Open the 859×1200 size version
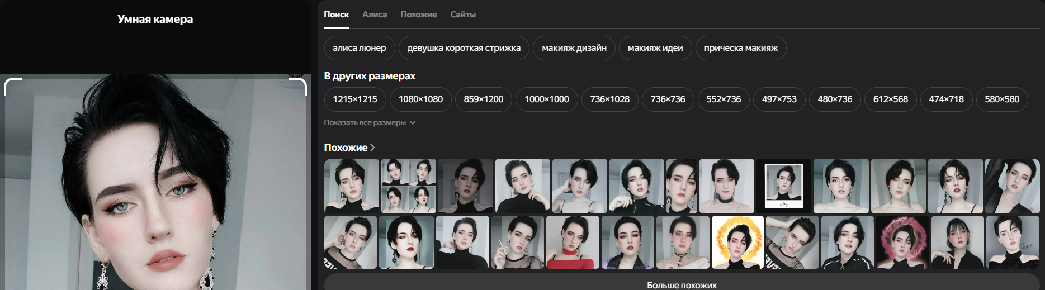 [484, 99]
